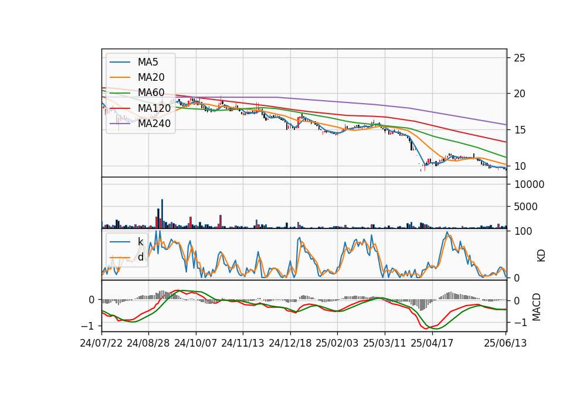
Task: Click the 25/06/13 date label
Action: (506, 343)
